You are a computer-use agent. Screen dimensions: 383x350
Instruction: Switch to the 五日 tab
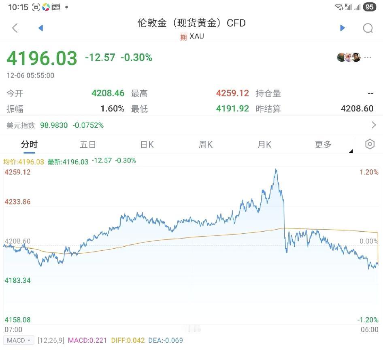point(88,144)
